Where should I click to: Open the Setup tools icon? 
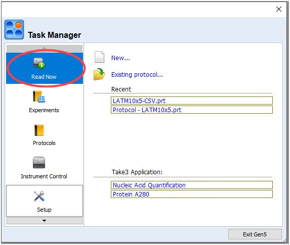click(x=39, y=195)
